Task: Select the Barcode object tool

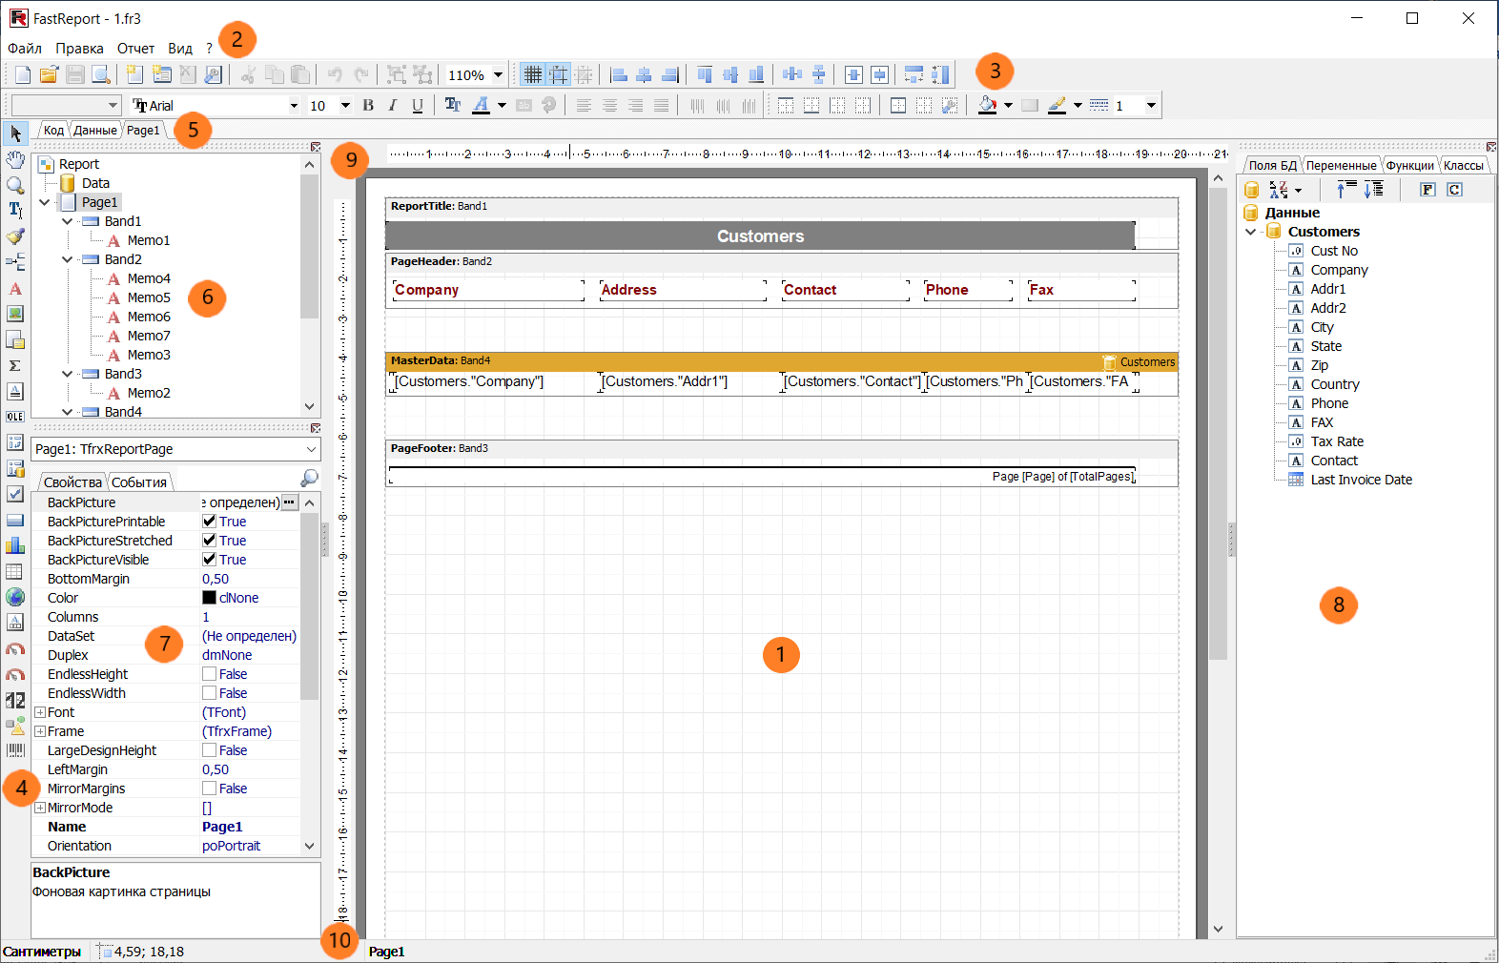Action: click(15, 751)
